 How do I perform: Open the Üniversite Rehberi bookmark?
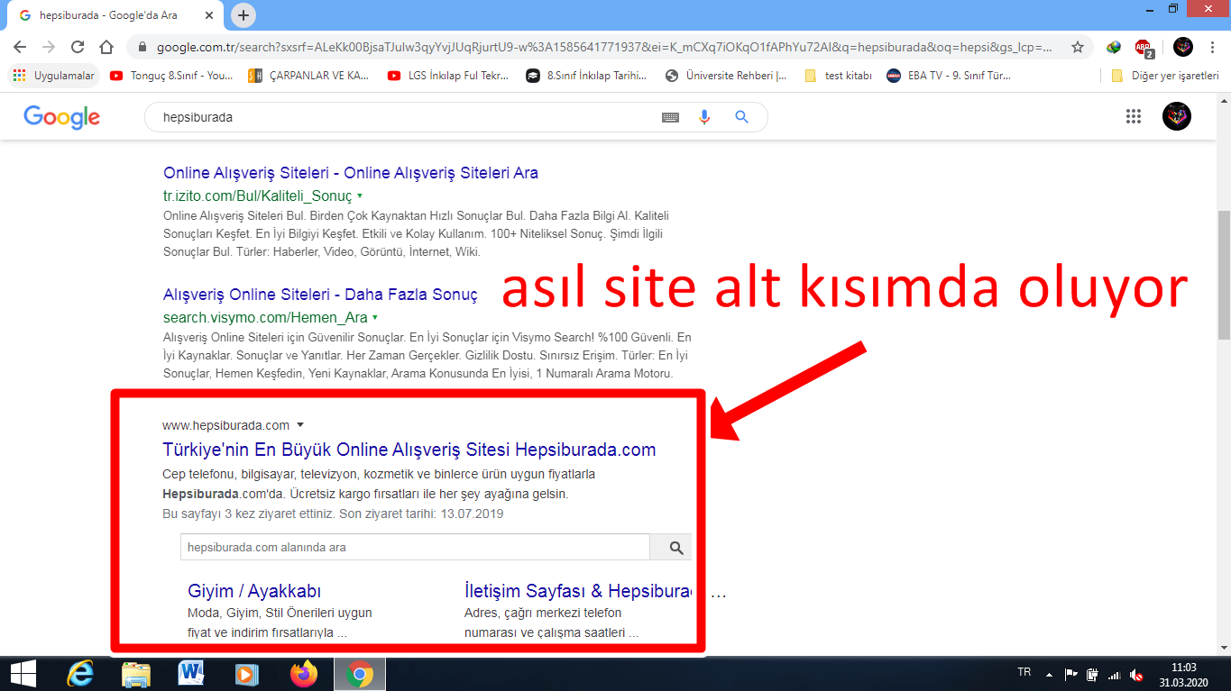(x=726, y=76)
